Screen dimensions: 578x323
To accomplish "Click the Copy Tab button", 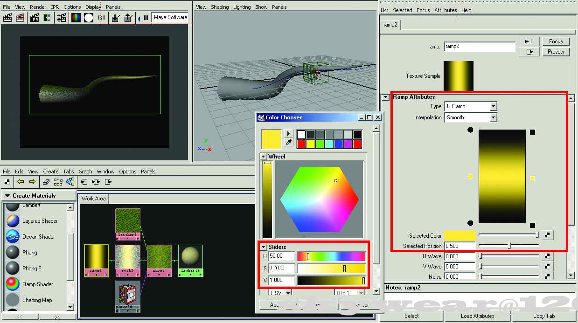I will pyautogui.click(x=543, y=316).
